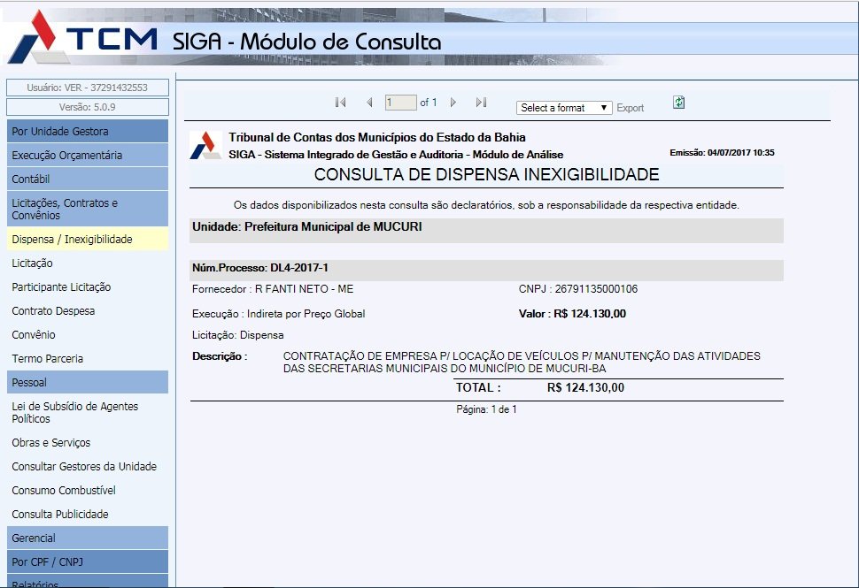Open the Contábil menu section
859x588 pixels.
click(x=87, y=179)
